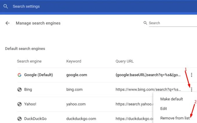
Task: Click the bing.com keyword
Action: click(x=74, y=90)
